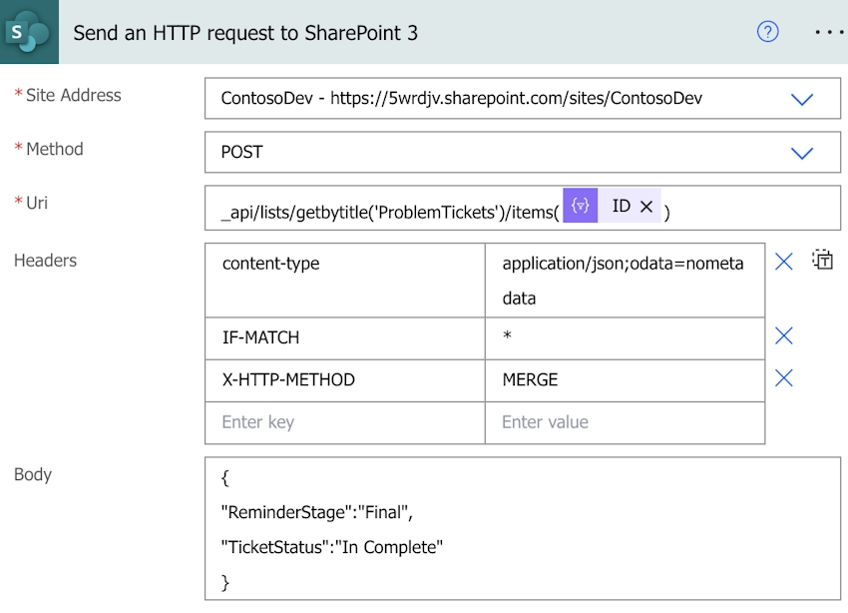
Task: Click the Uri field label
Action: [37, 203]
